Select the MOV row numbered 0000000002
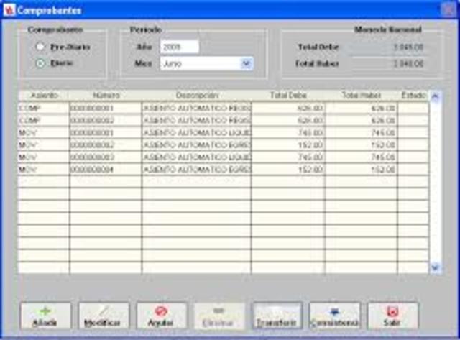460x340 pixels. click(x=224, y=145)
